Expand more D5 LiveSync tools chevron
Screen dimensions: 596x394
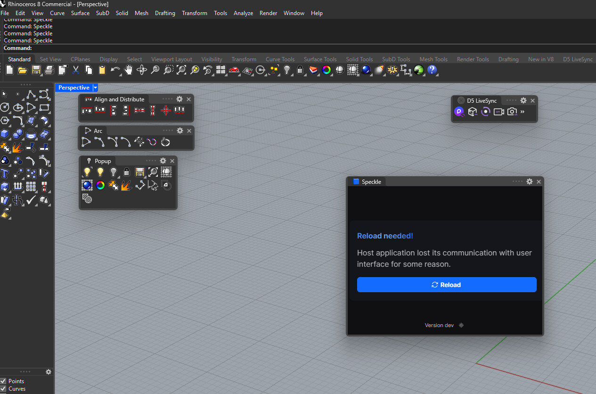[x=523, y=112]
